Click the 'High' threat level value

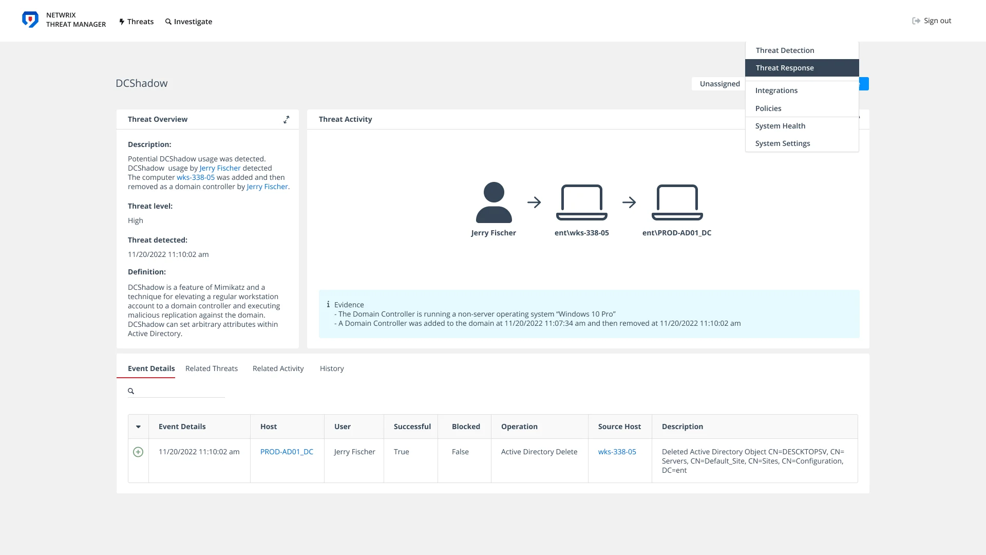tap(136, 220)
